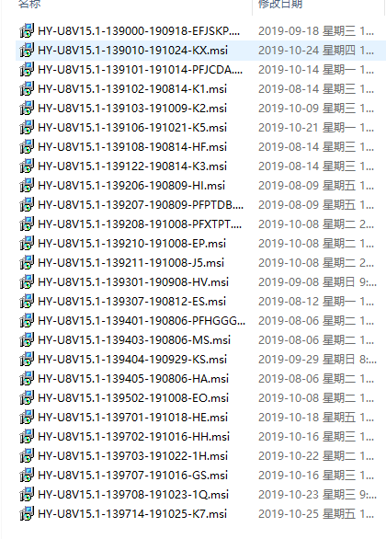Sort by the 修改日期 column header

[x=280, y=4]
